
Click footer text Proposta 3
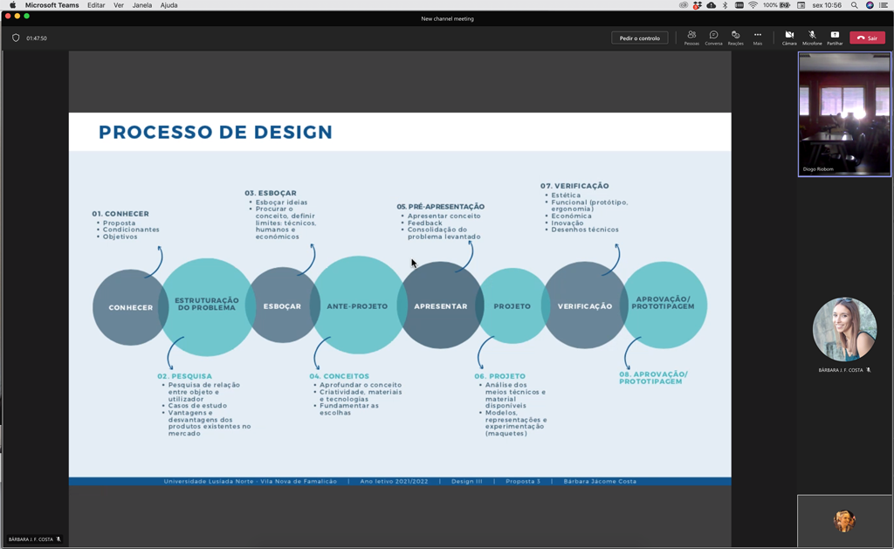[523, 481]
